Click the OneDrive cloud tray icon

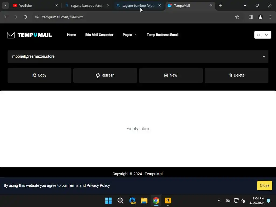pos(228,201)
